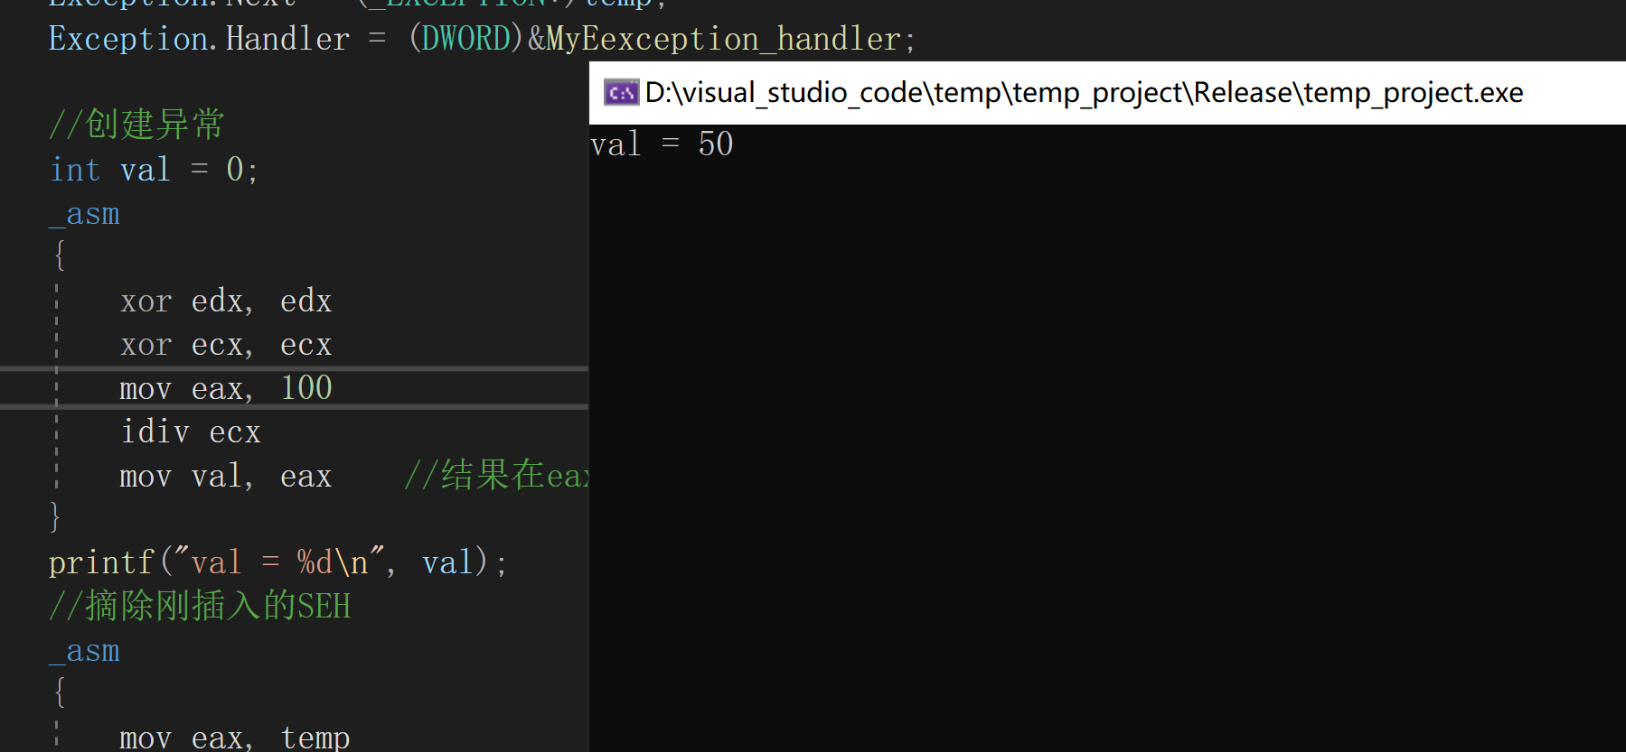Click the 'MyEexception_handler' identifier

click(x=724, y=39)
